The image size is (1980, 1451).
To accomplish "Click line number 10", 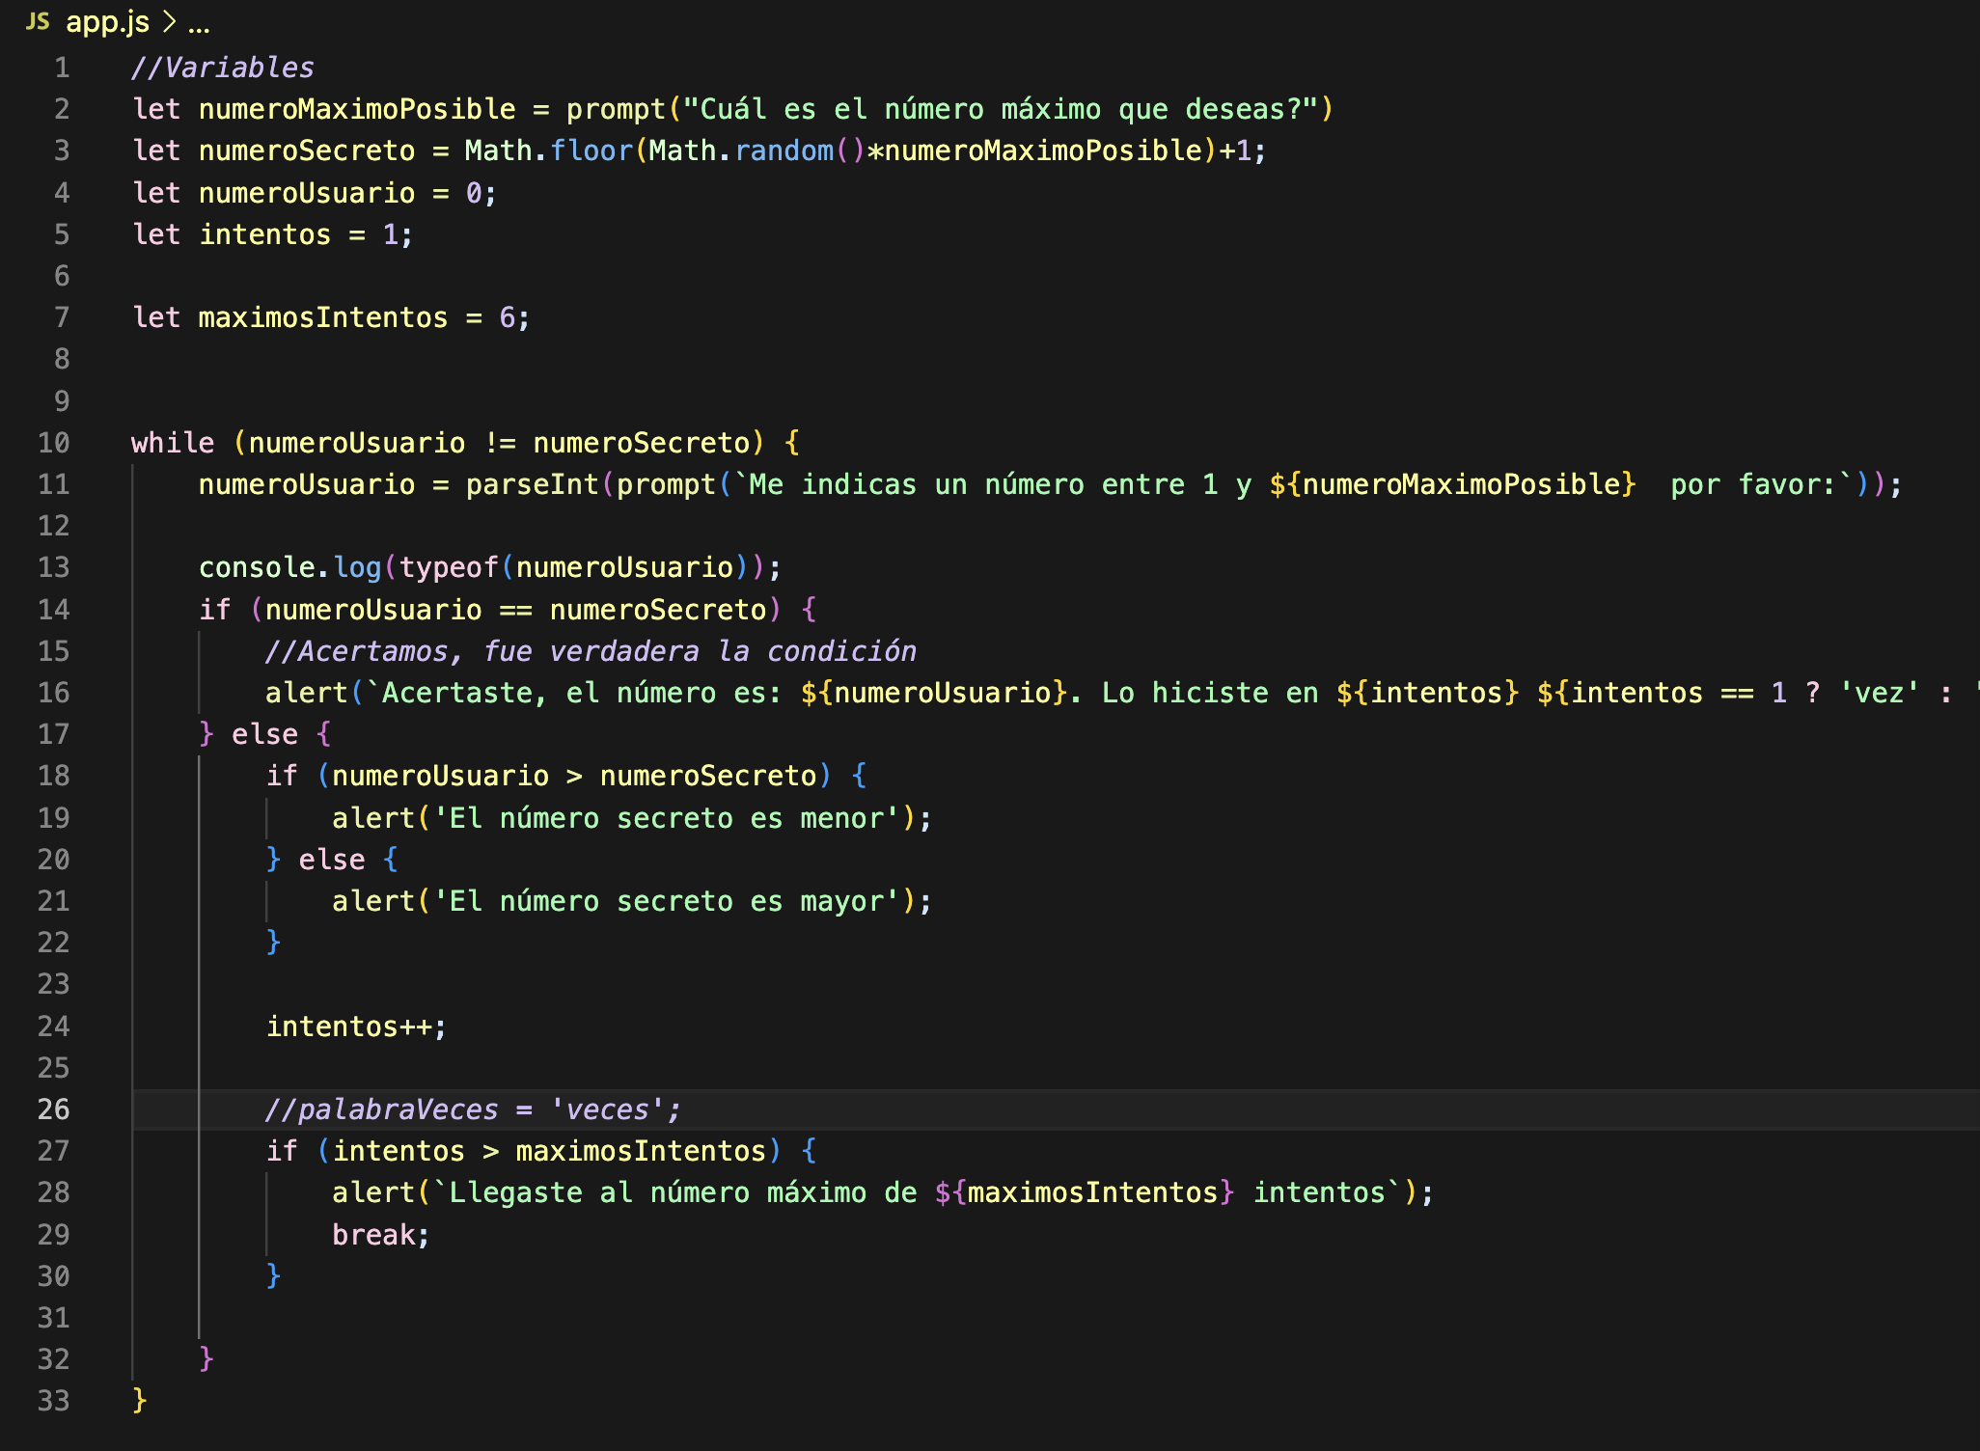I will pyautogui.click(x=54, y=443).
